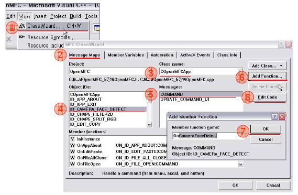Screen dimensions: 298x195
Task: Switch to the Member Variables tab
Action: click(126, 55)
